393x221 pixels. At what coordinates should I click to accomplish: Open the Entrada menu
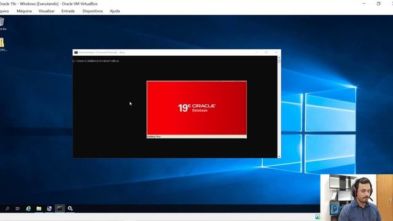pos(68,11)
